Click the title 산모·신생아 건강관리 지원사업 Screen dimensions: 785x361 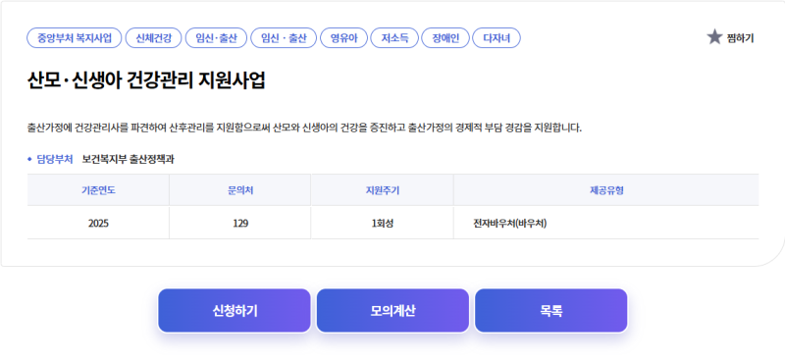(x=146, y=80)
